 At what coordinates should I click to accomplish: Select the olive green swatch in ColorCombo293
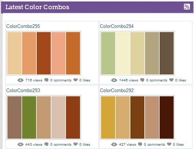[29, 117]
